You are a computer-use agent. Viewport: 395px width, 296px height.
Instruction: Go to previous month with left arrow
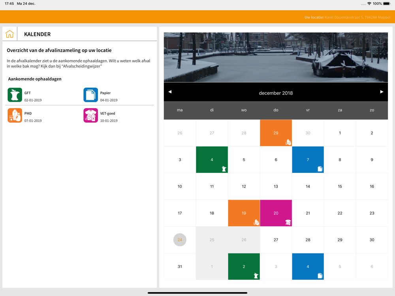pyautogui.click(x=170, y=92)
